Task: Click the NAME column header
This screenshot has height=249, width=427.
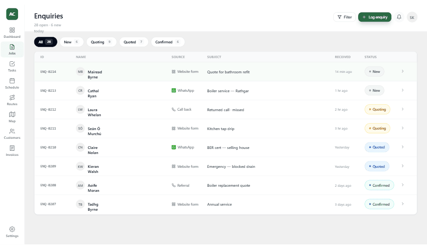Action: pos(81,57)
